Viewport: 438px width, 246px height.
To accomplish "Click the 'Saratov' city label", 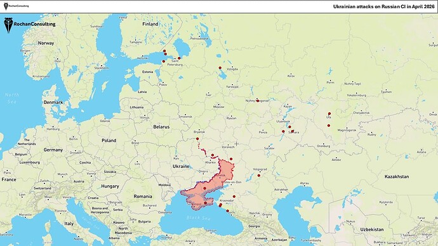I will coord(269,148).
